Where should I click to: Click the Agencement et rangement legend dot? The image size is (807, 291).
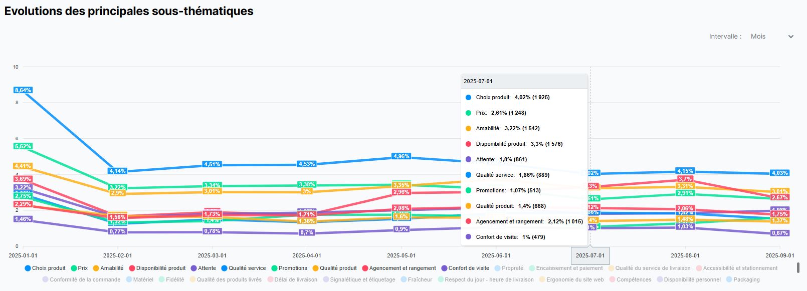(x=365, y=268)
